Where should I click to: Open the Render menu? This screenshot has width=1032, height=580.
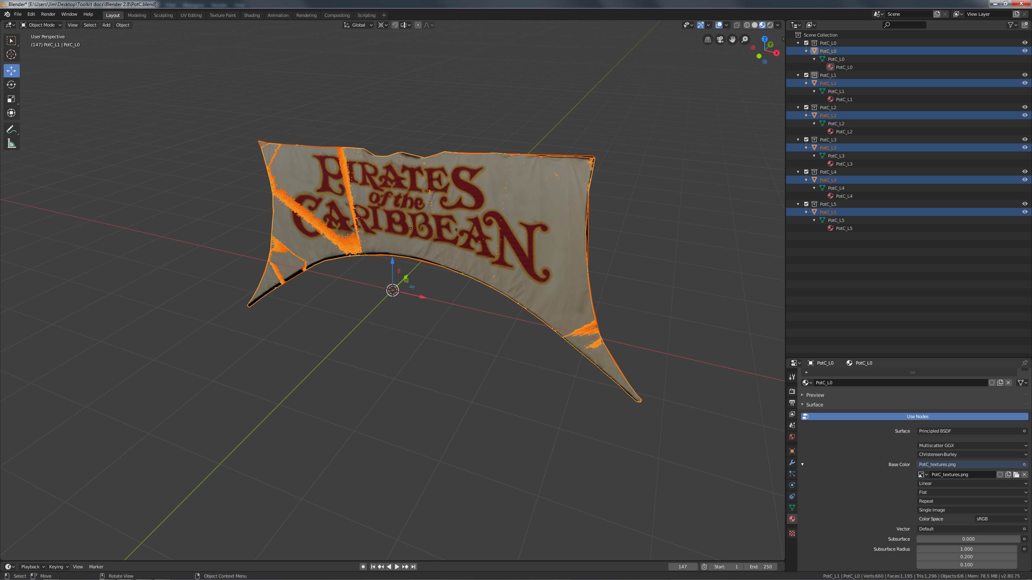pos(48,14)
